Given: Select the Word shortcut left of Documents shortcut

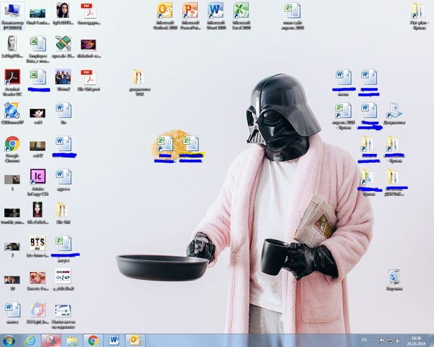Looking at the screenshot, I should point(369,115).
